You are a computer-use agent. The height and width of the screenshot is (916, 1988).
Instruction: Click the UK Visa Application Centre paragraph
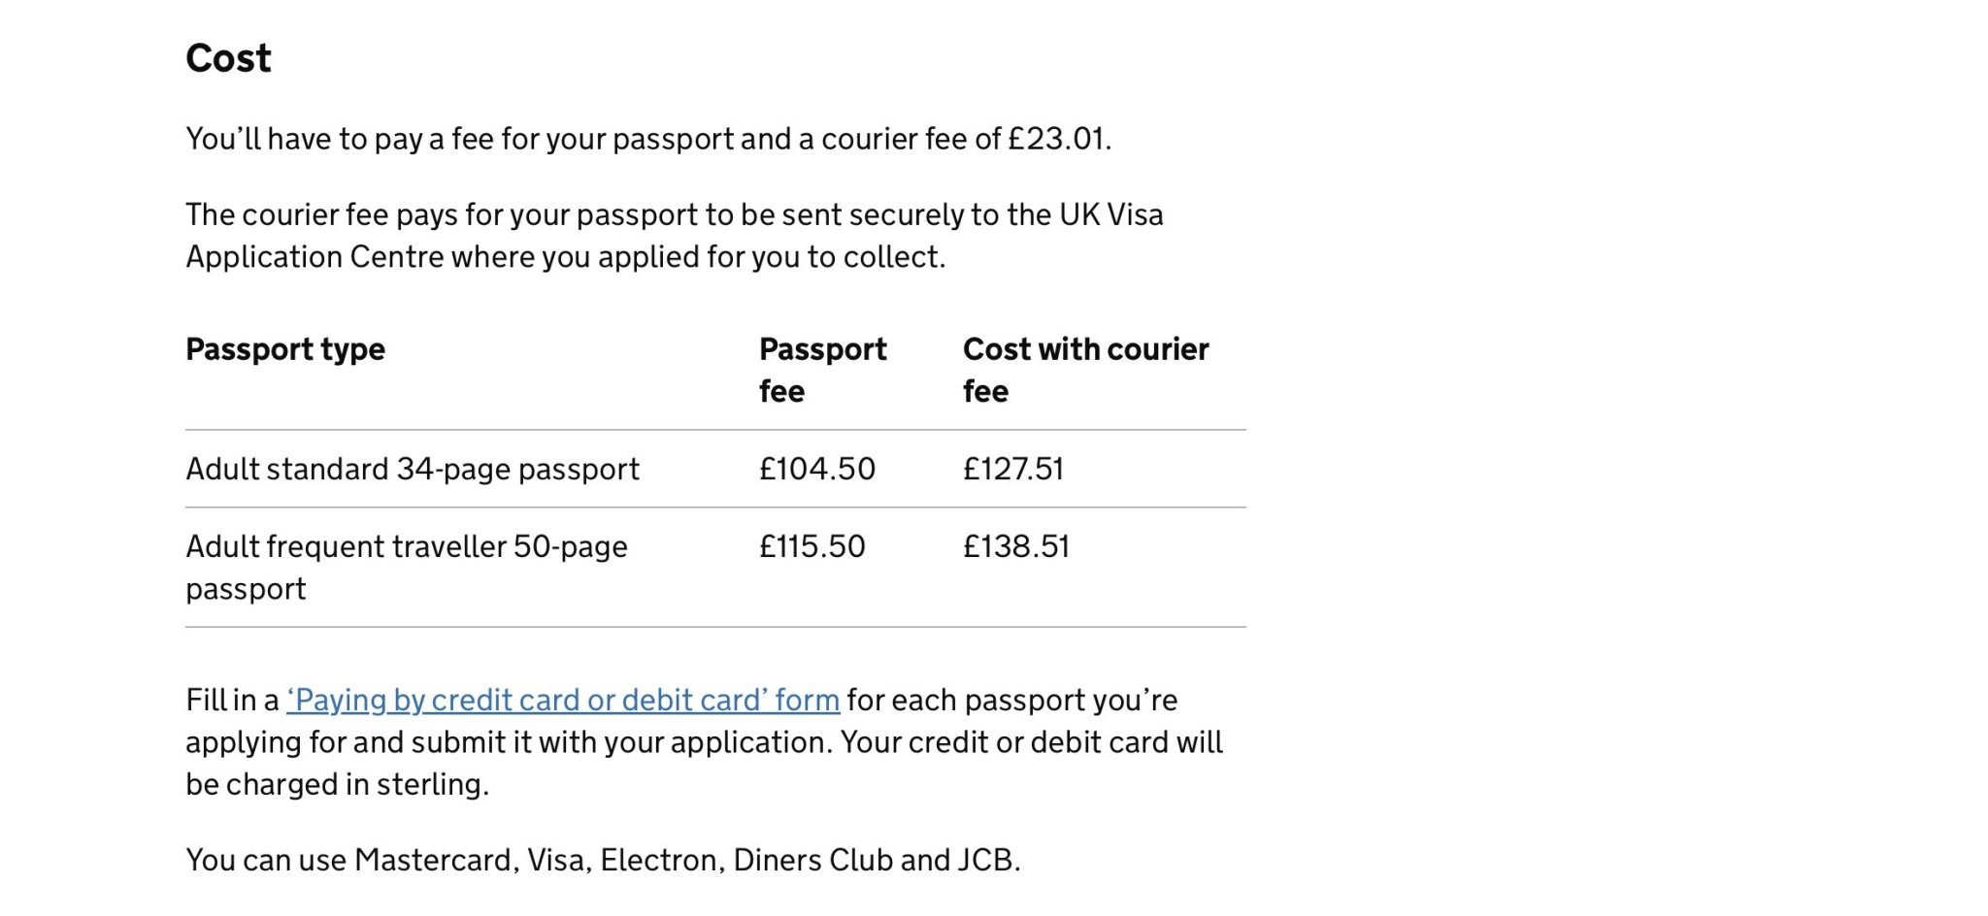[x=675, y=236]
